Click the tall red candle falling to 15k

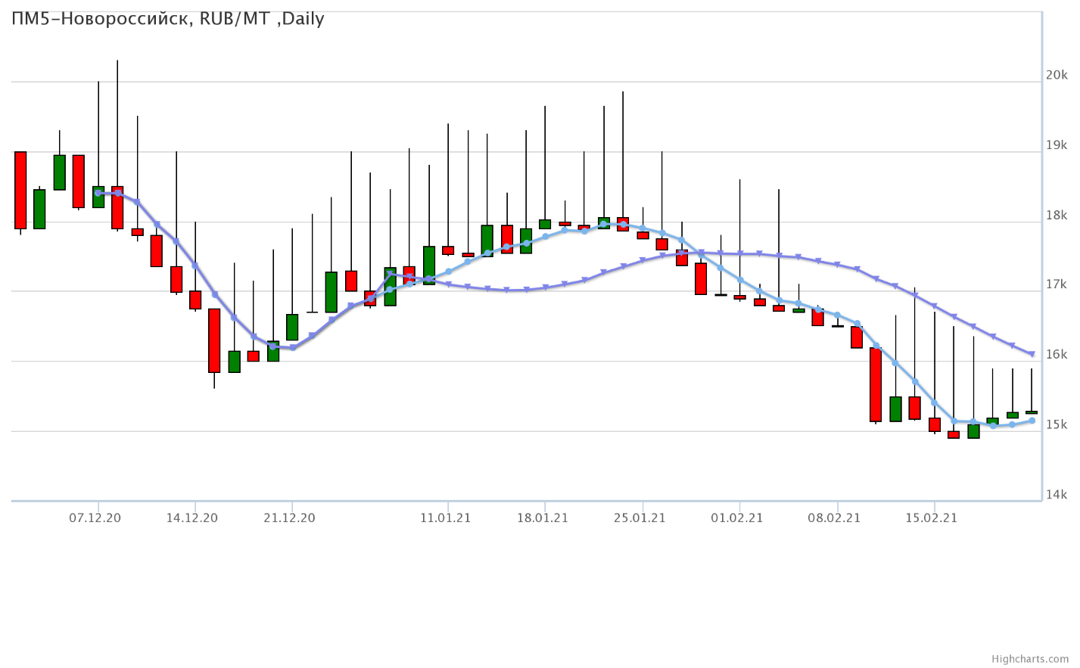pyautogui.click(x=876, y=384)
